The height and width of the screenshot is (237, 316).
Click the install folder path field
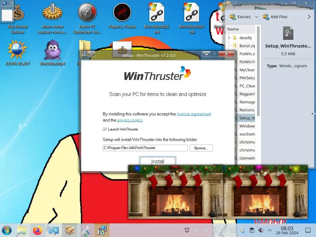(x=145, y=148)
